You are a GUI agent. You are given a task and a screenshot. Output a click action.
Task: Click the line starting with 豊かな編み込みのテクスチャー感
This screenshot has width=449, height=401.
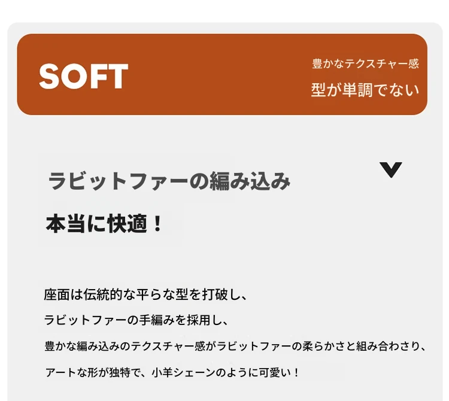click(x=235, y=346)
